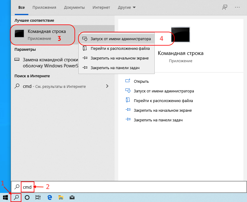Screen dimensions: 247x202
Task: Switch to the Документы tab
Action: 74,7
